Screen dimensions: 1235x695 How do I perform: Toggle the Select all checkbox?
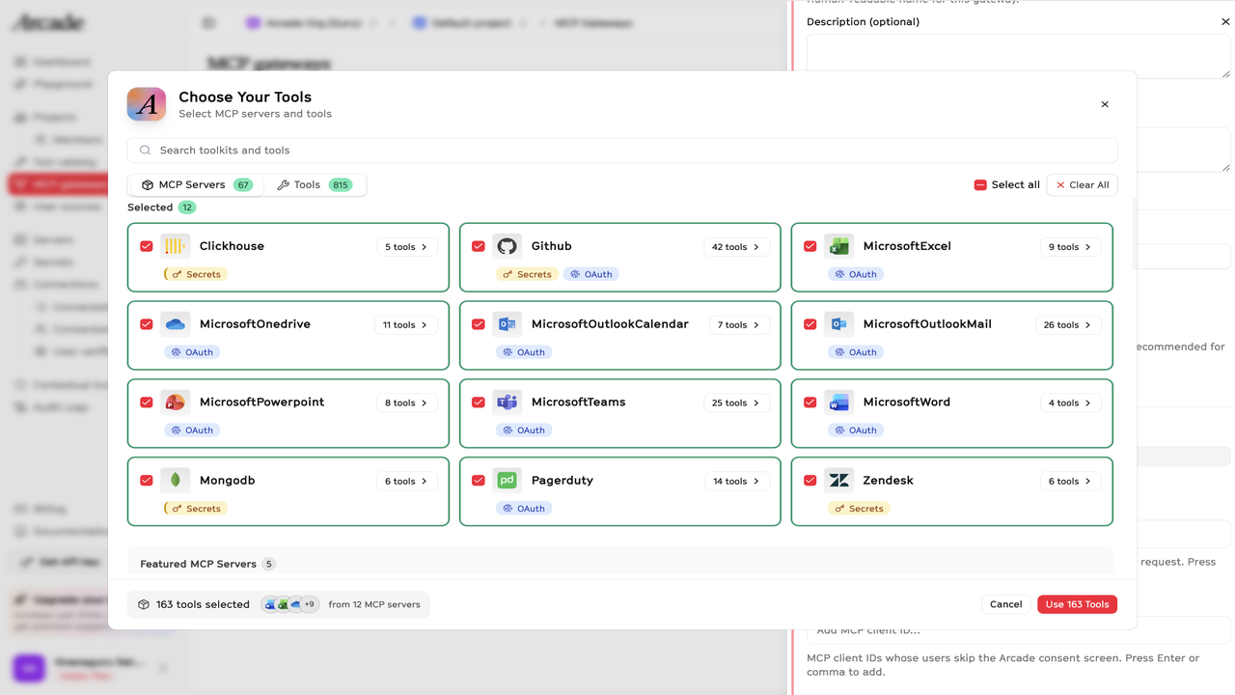tap(980, 185)
